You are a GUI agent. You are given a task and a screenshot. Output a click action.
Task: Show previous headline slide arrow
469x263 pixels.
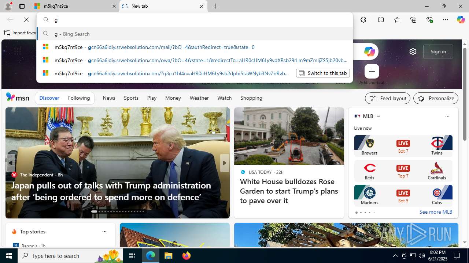[x=10, y=163]
